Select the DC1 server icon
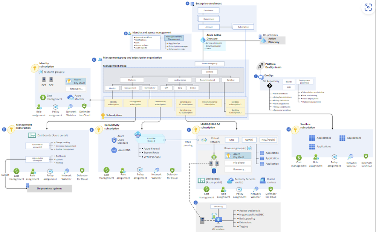 pos(44,79)
